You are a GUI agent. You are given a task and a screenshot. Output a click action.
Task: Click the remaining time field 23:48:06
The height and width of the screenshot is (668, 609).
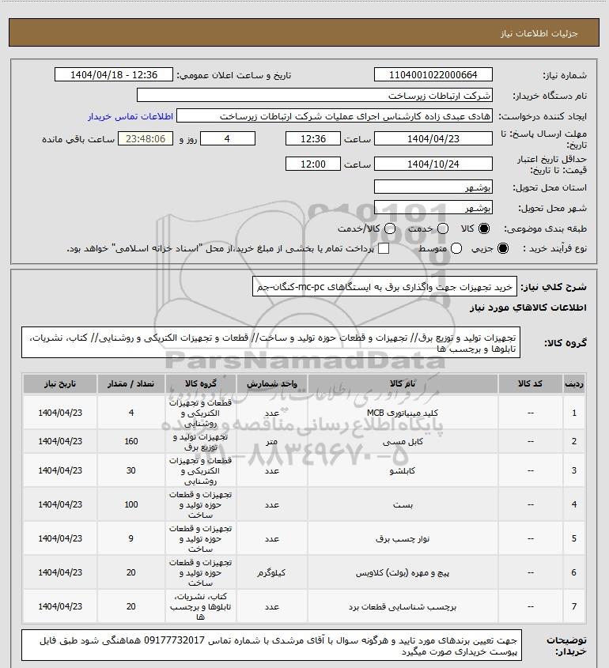[x=146, y=139]
